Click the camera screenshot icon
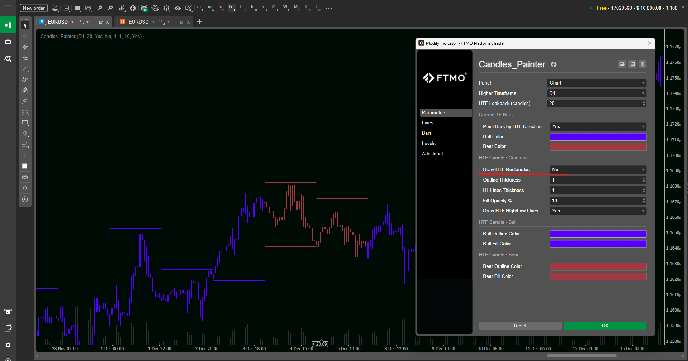Viewport: 688px width, 361px height. tap(25, 177)
